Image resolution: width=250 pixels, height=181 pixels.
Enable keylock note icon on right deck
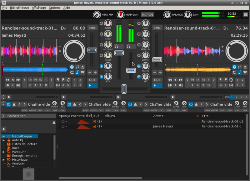(240, 72)
